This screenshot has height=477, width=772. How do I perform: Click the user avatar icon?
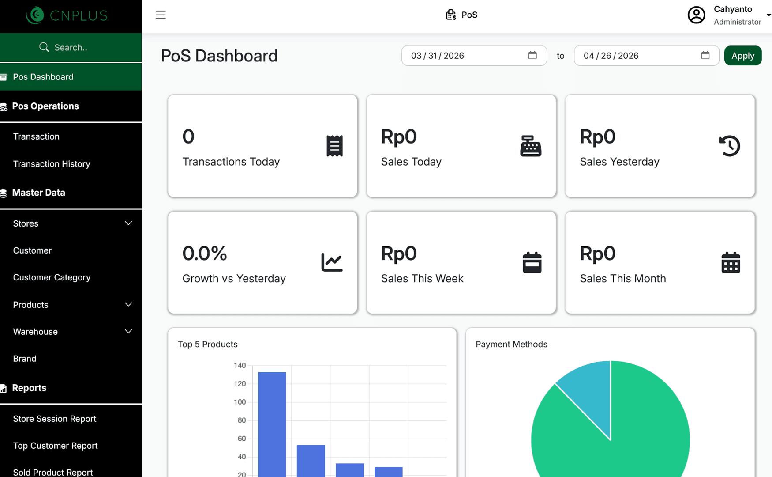click(x=696, y=15)
